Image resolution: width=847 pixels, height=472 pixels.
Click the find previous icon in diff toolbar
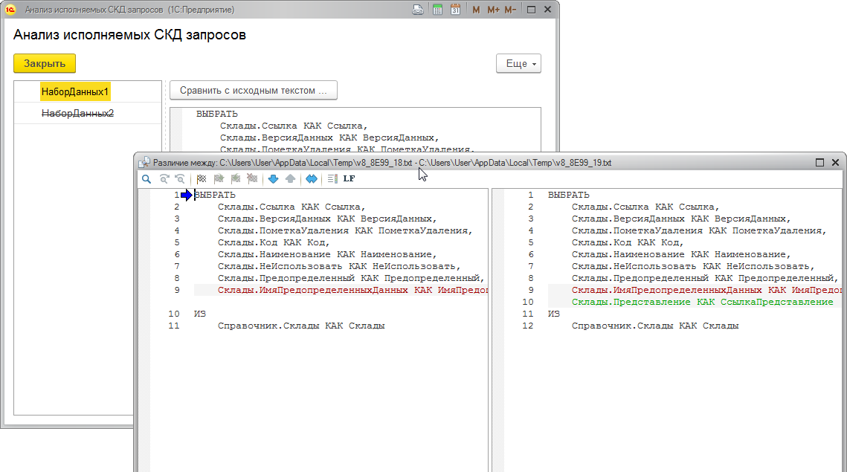(180, 178)
